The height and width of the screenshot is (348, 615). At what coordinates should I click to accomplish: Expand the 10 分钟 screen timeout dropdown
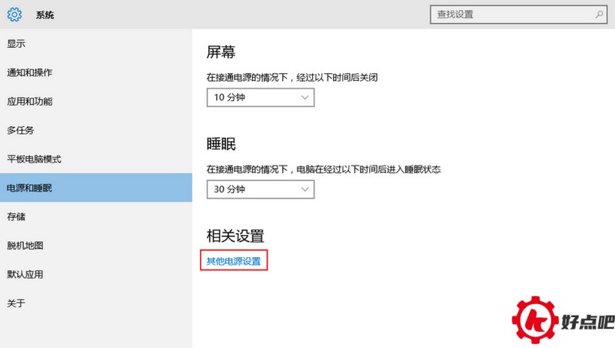261,98
